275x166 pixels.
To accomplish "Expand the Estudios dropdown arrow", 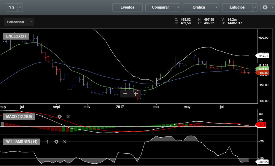I will pyautogui.click(x=255, y=7).
